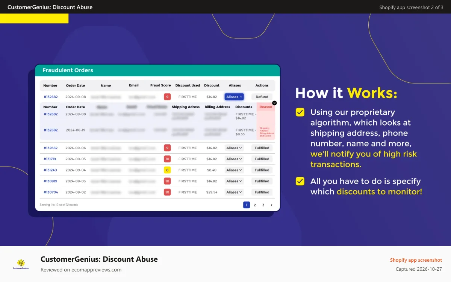The height and width of the screenshot is (282, 451).
Task: Open order #131240 link
Action: pos(50,170)
